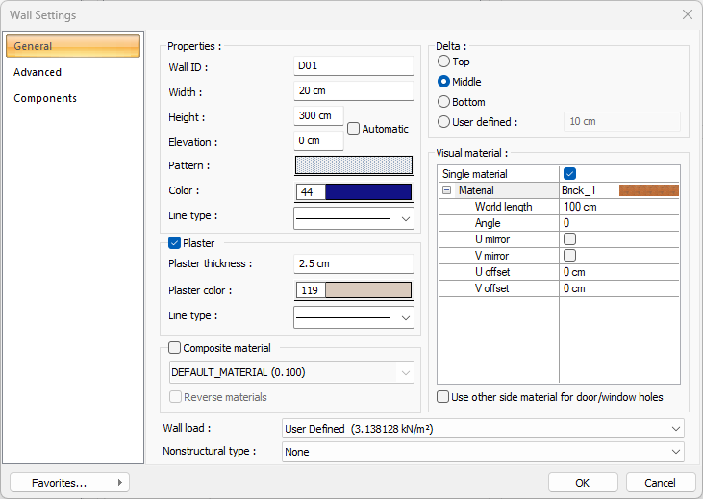Close the Wall Settings dialog
The width and height of the screenshot is (703, 499).
pos(687,14)
